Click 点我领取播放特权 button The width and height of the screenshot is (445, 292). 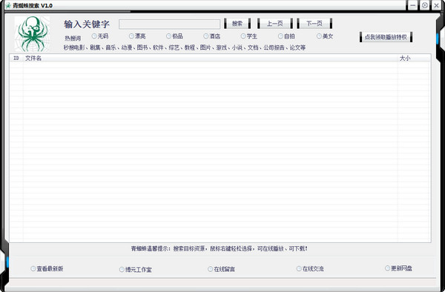386,37
